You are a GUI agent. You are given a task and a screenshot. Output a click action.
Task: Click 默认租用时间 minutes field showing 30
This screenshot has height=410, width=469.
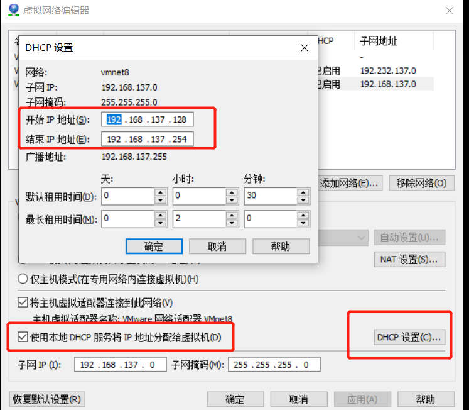271,196
